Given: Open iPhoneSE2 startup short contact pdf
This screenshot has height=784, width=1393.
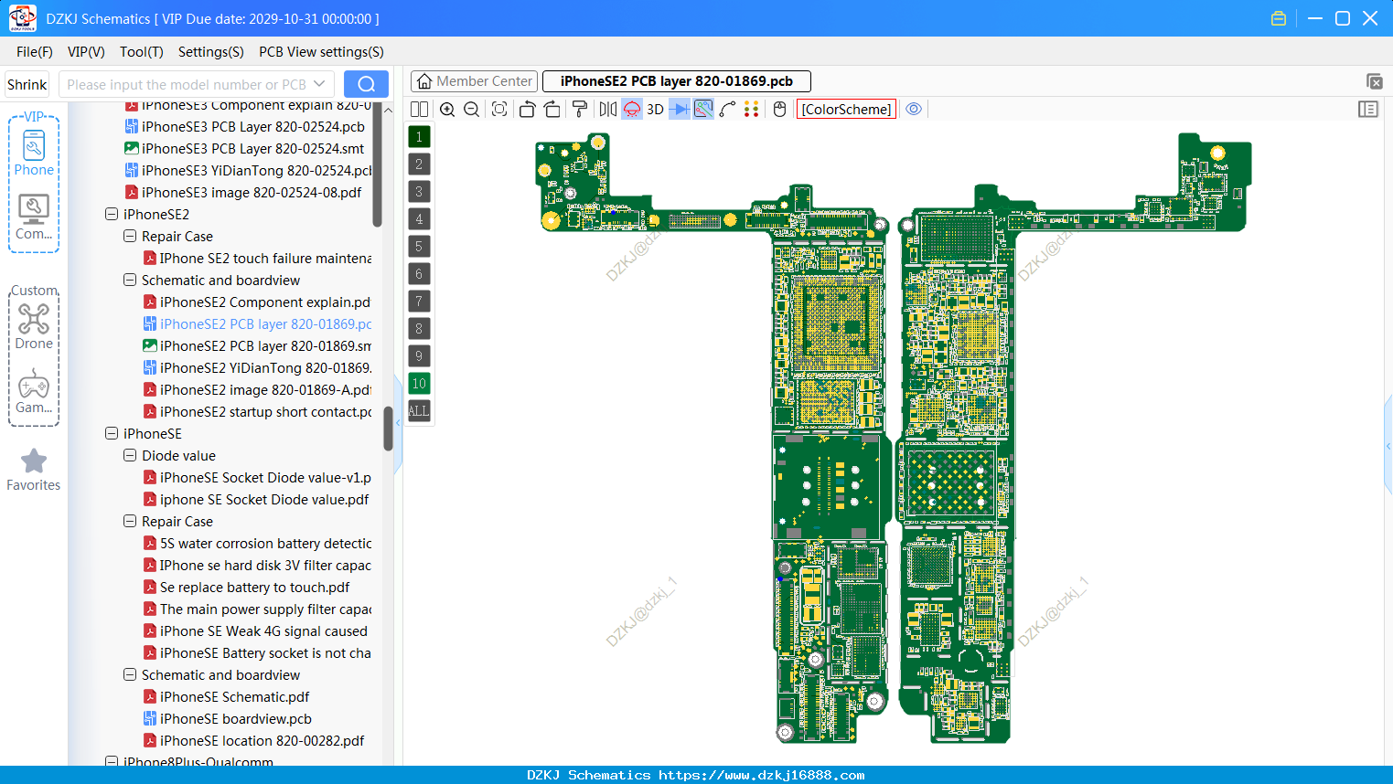Looking at the screenshot, I should [x=258, y=411].
